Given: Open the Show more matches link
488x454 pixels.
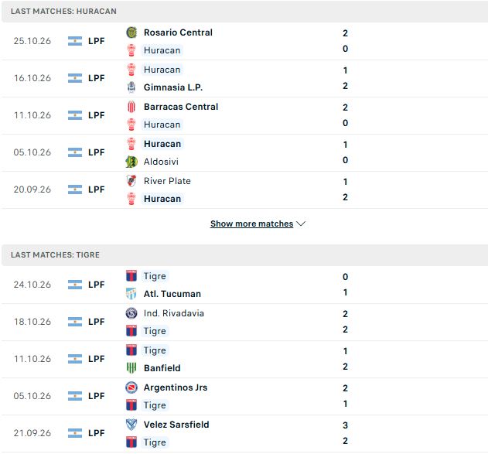Looking at the screenshot, I should (251, 224).
